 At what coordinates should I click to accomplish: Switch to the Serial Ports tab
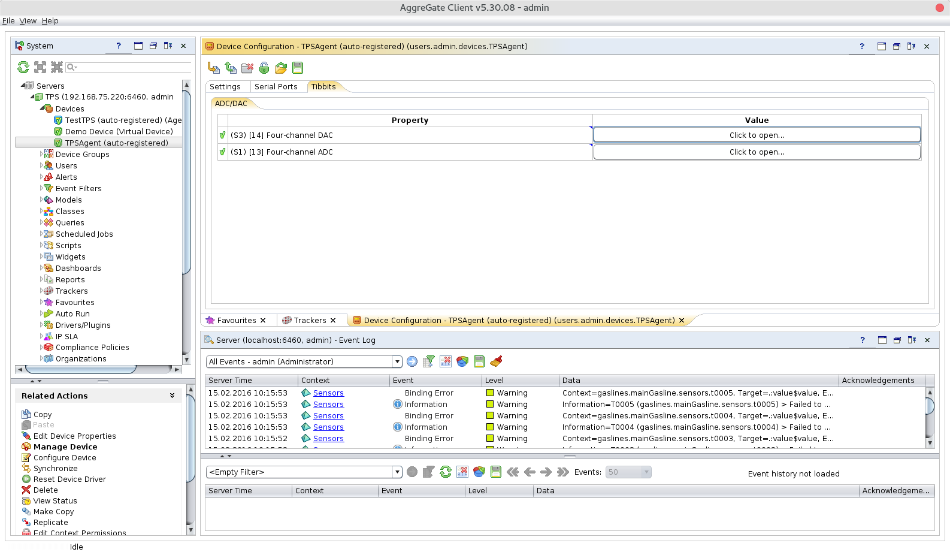tap(276, 86)
